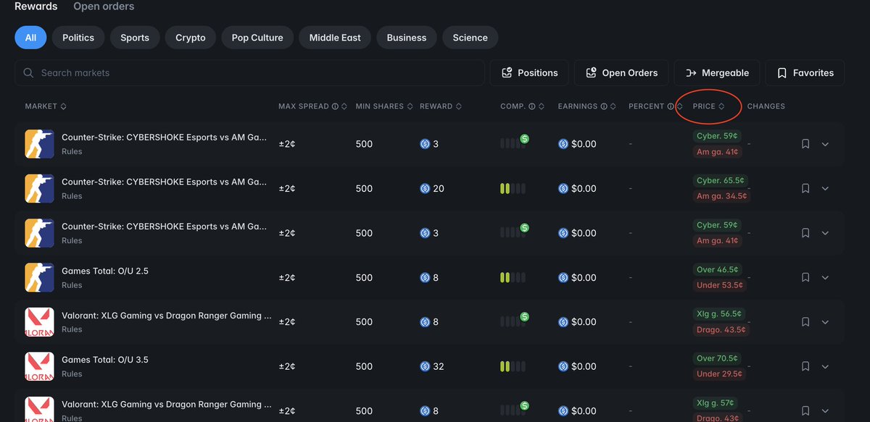Click the reward coin icon next to 20
Viewport: 870px width, 422px height.
(425, 189)
